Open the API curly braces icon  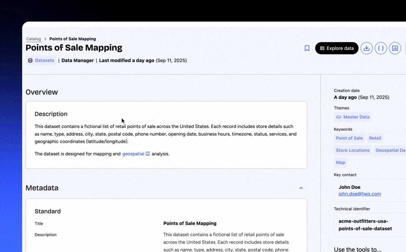click(x=381, y=48)
